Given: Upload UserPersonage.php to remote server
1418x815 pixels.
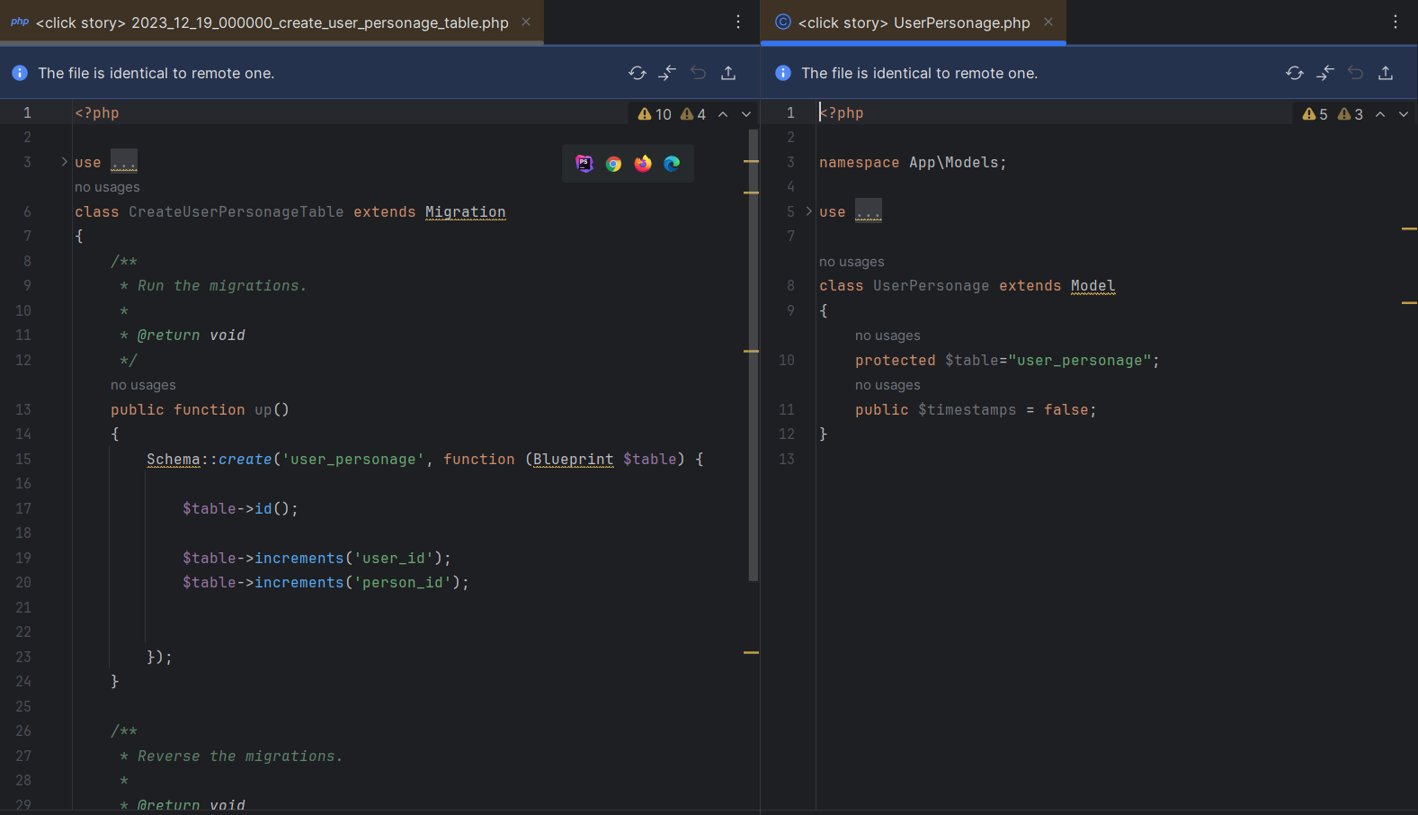Looking at the screenshot, I should [1386, 73].
